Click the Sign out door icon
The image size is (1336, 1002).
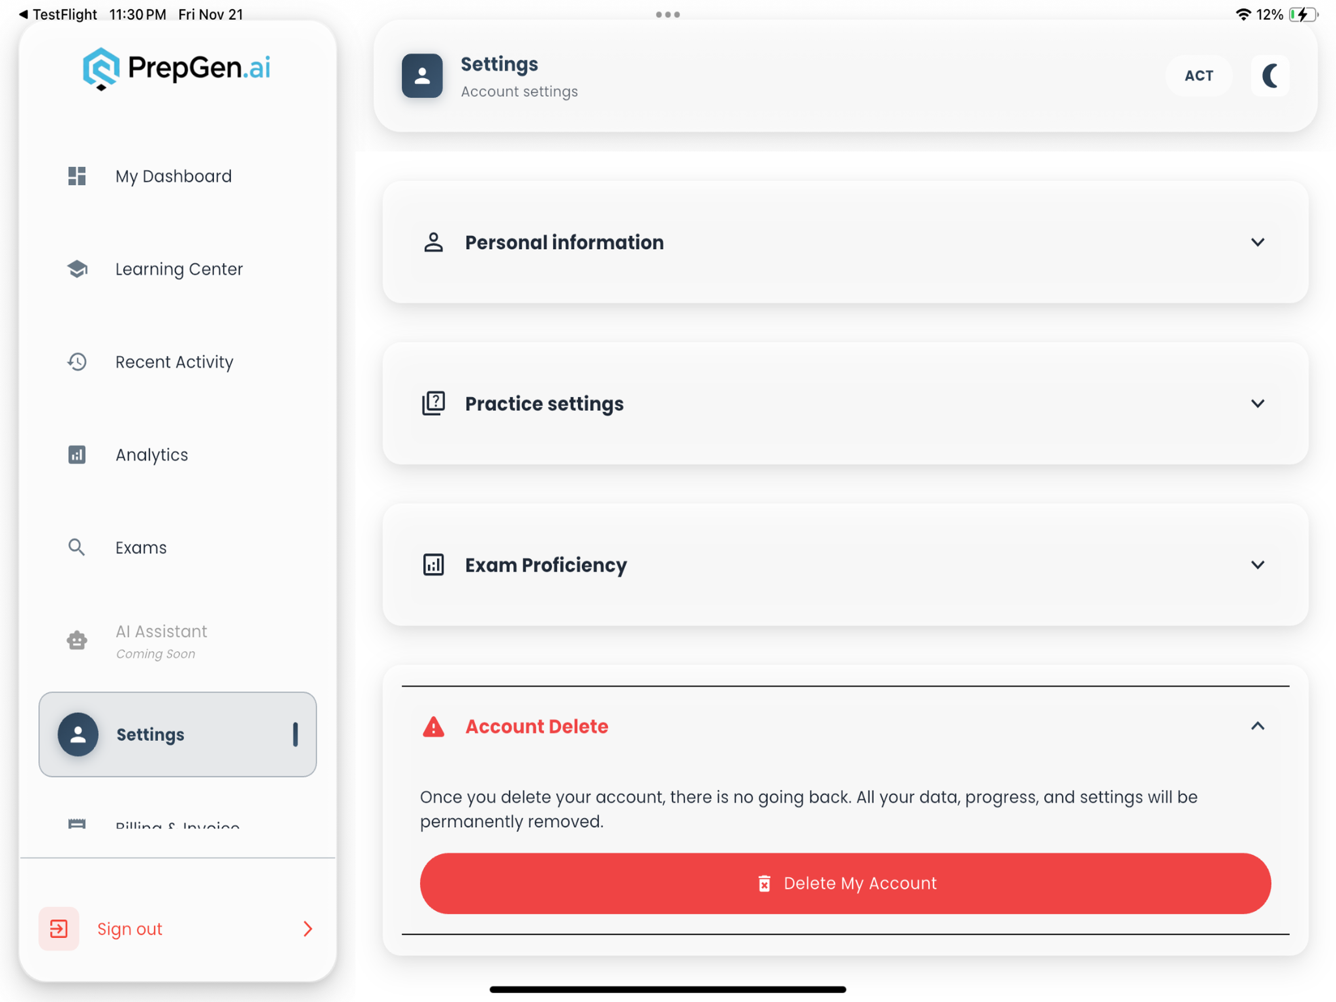(59, 928)
